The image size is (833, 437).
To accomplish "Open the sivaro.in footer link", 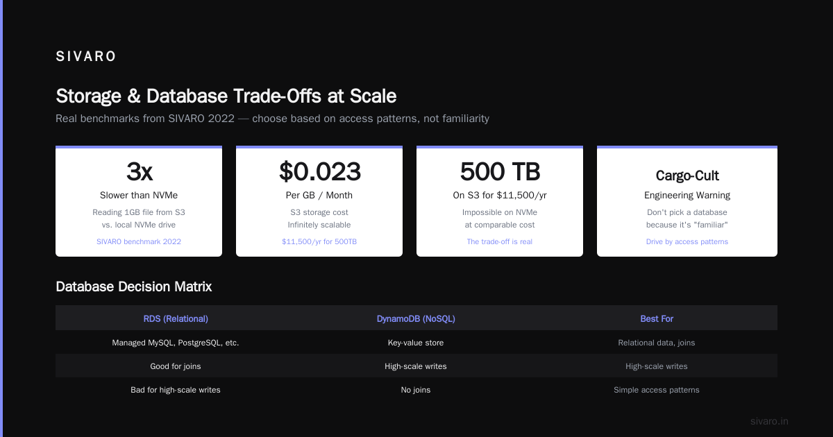I will coord(769,421).
